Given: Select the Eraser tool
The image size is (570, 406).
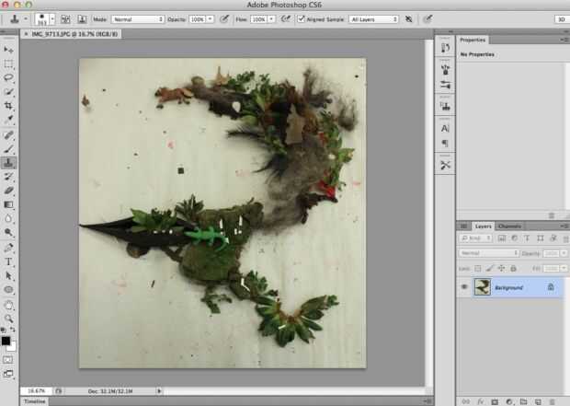Looking at the screenshot, I should point(8,191).
